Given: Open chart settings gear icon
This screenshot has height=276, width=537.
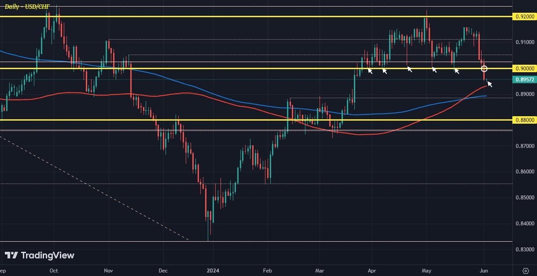Looking at the screenshot, I should click(x=526, y=270).
